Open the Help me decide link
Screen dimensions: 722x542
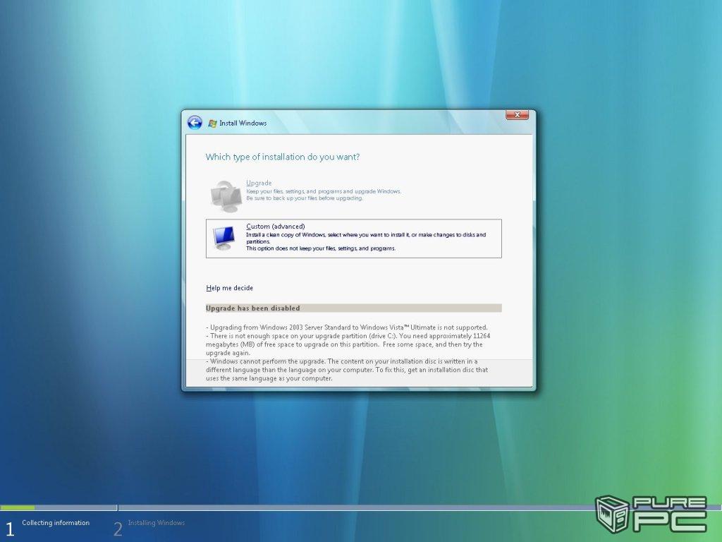pyautogui.click(x=229, y=288)
